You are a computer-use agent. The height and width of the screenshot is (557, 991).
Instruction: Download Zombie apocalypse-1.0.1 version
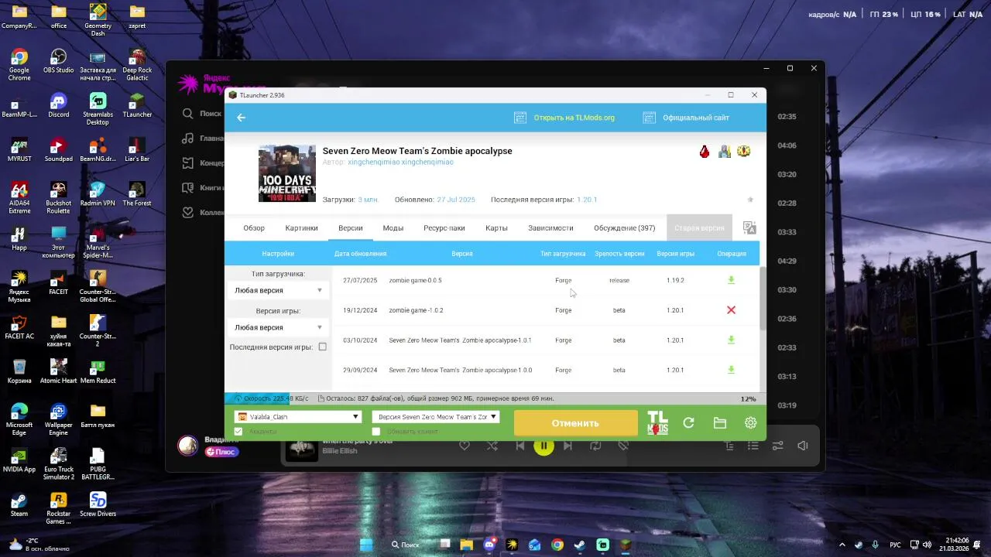731,340
